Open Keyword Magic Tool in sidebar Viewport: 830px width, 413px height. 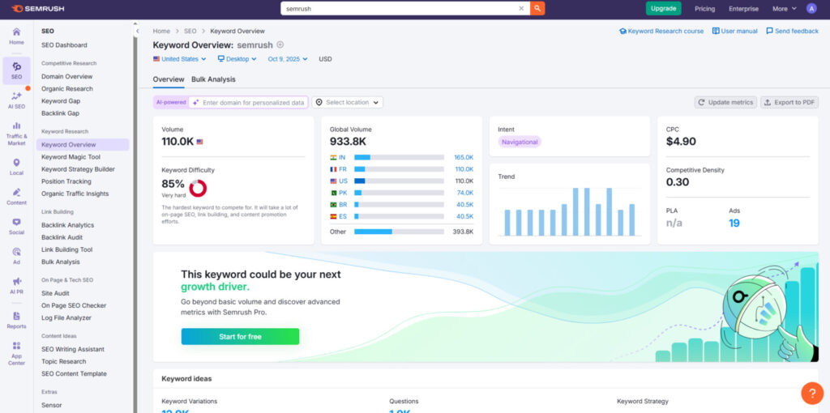[71, 157]
